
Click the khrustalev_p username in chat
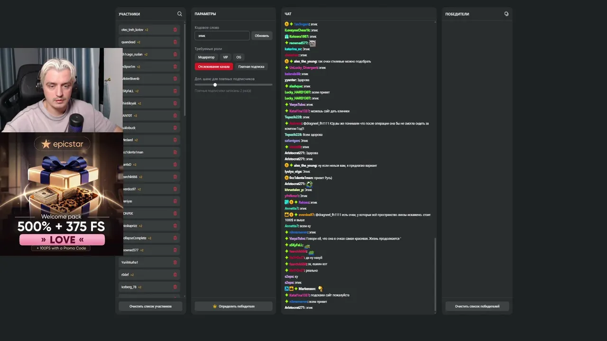point(294,190)
